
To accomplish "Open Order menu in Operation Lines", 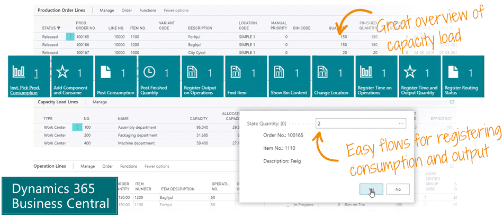I will click(x=107, y=166).
